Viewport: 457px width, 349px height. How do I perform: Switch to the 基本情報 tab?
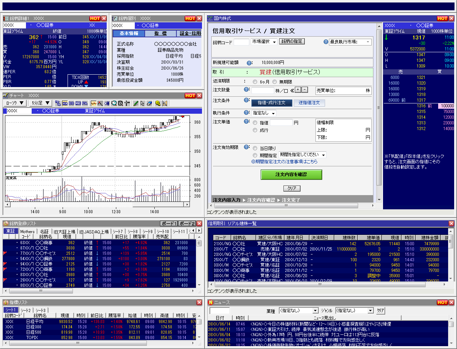coord(129,33)
